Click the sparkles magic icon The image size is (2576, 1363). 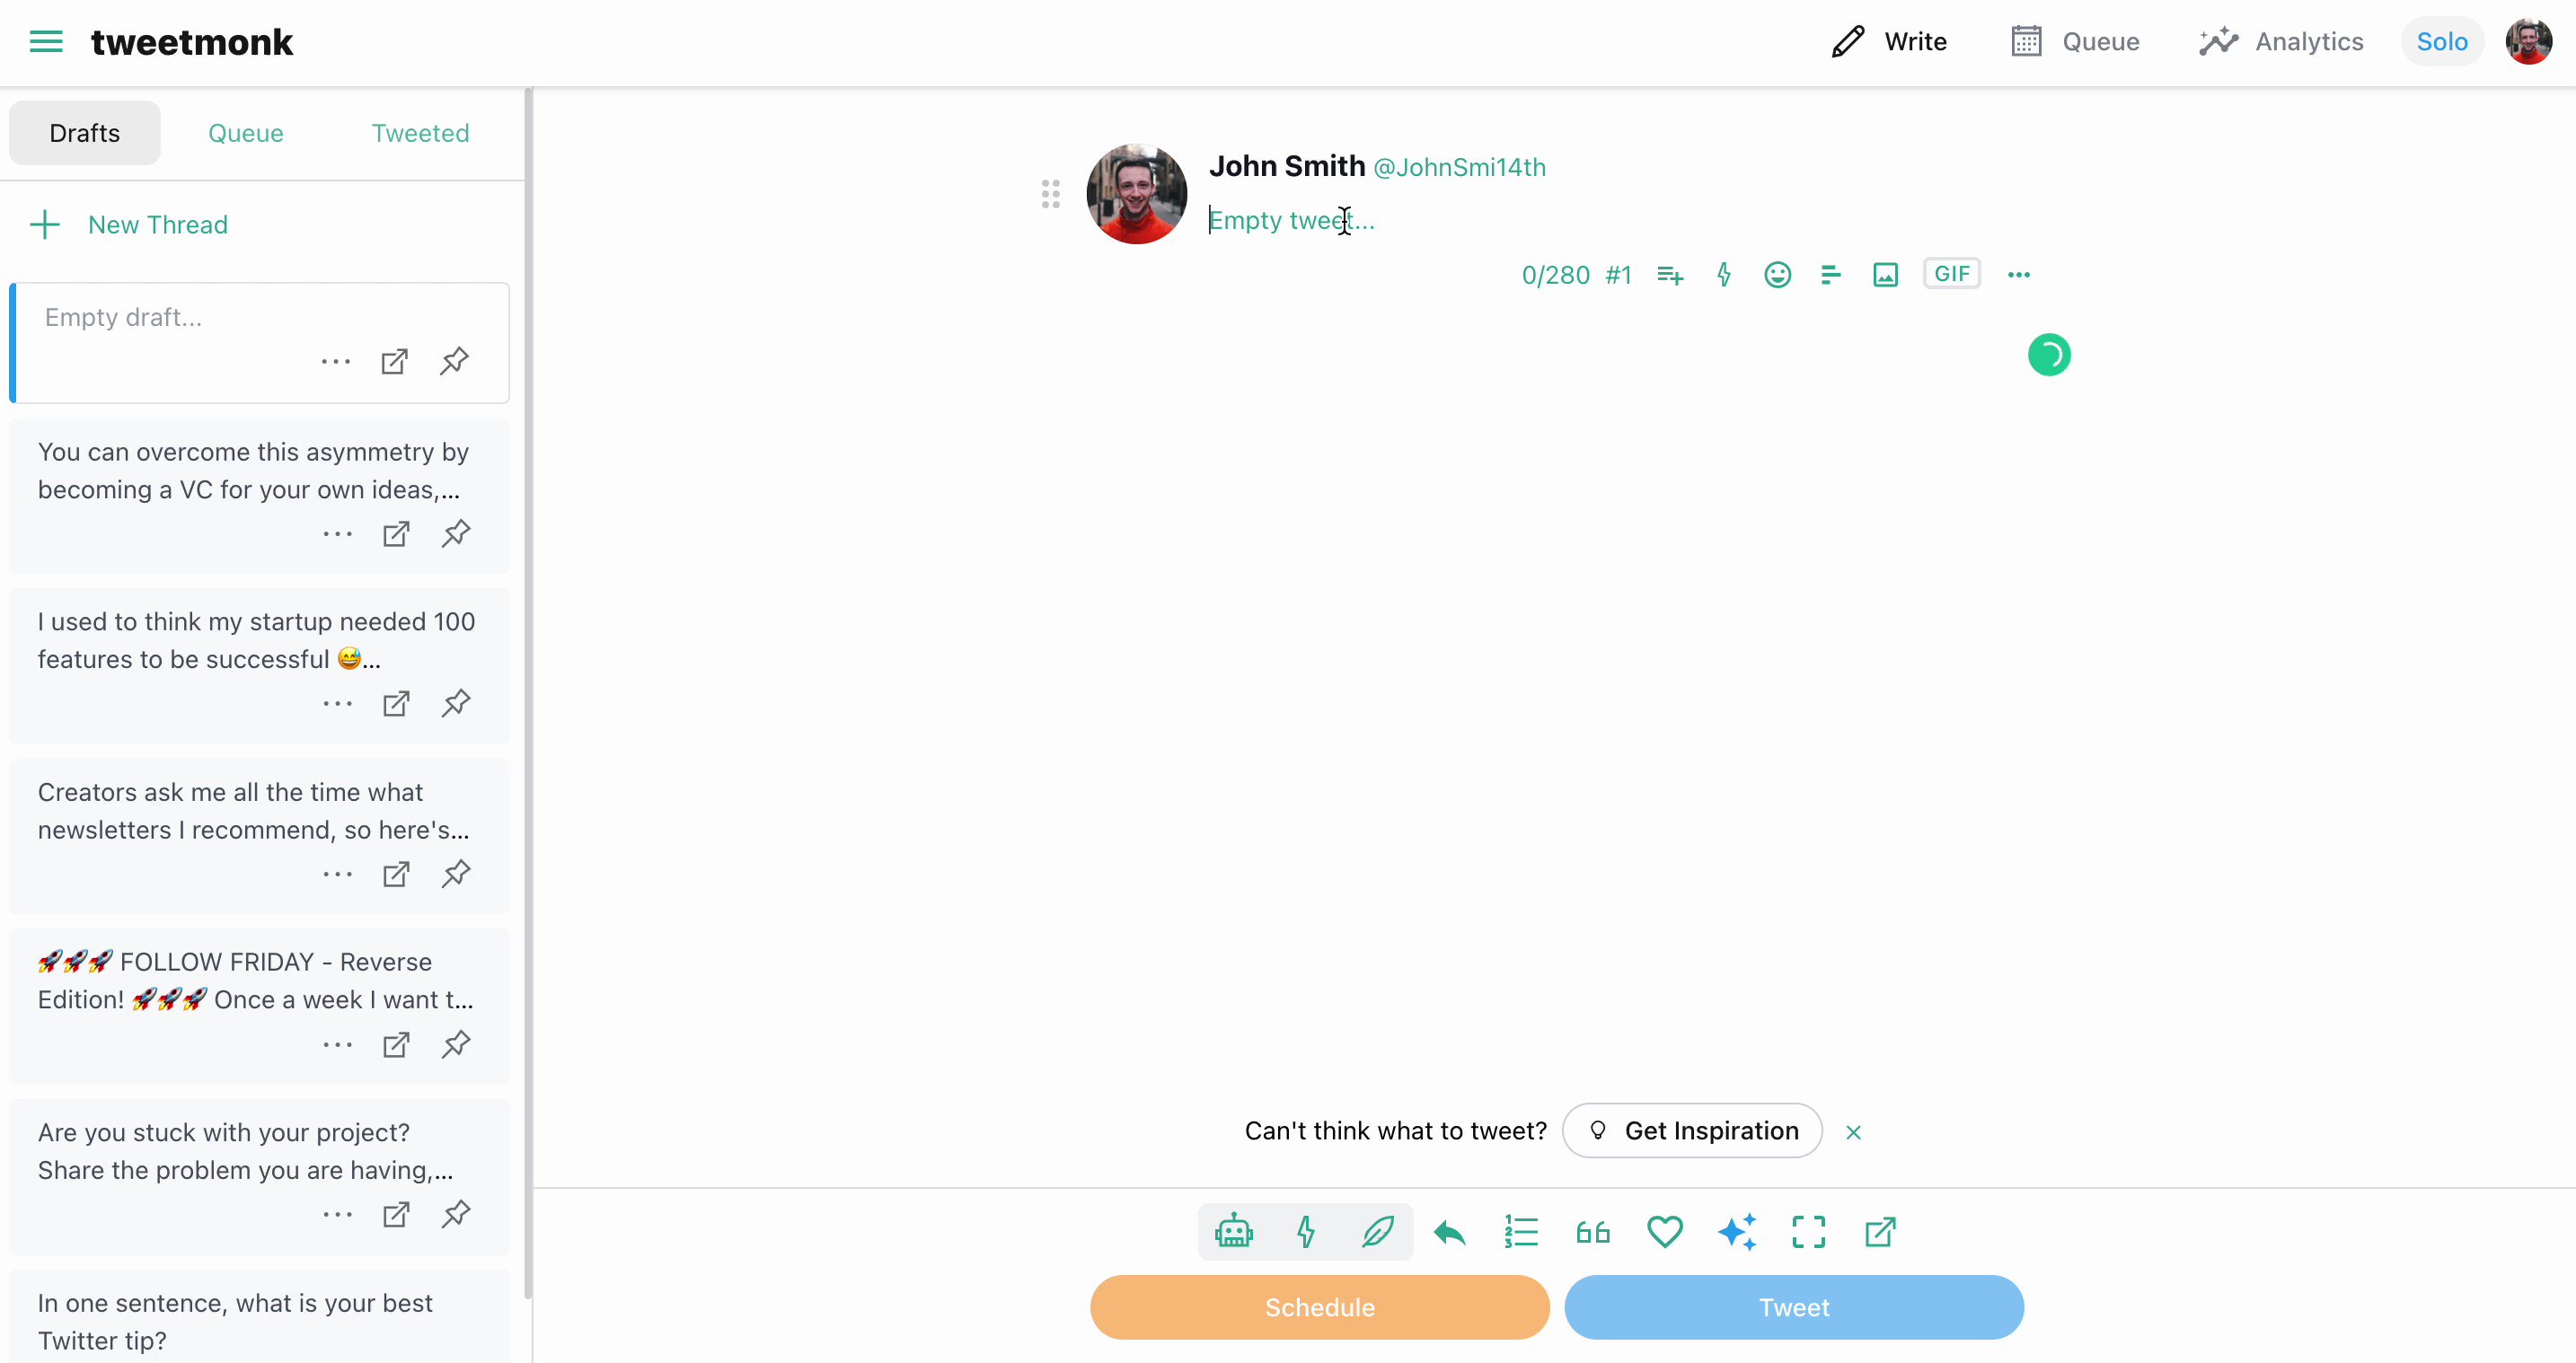point(1737,1231)
